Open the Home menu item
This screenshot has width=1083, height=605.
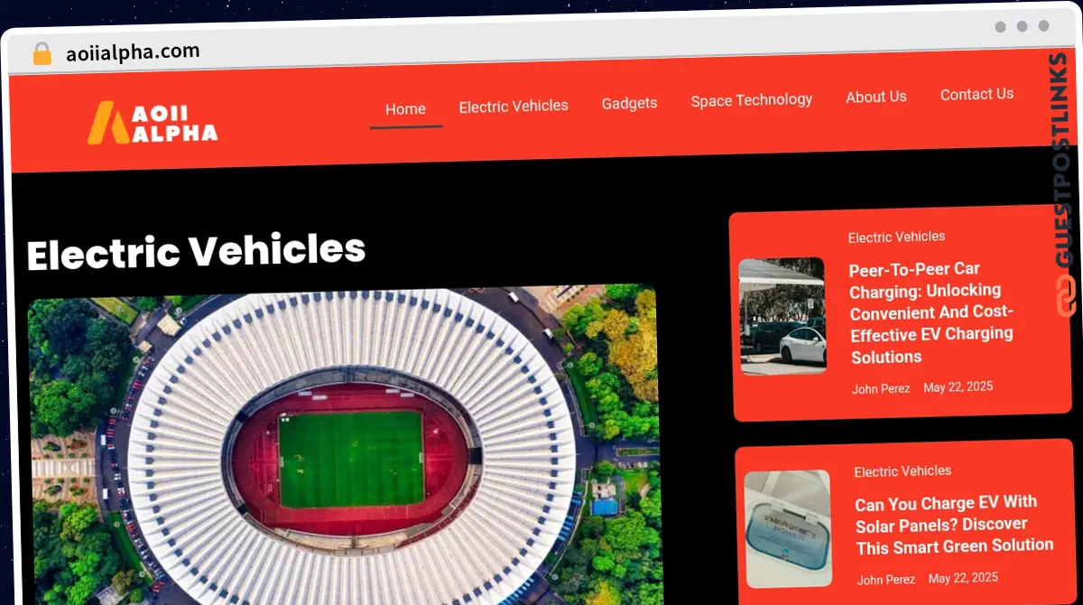tap(405, 109)
